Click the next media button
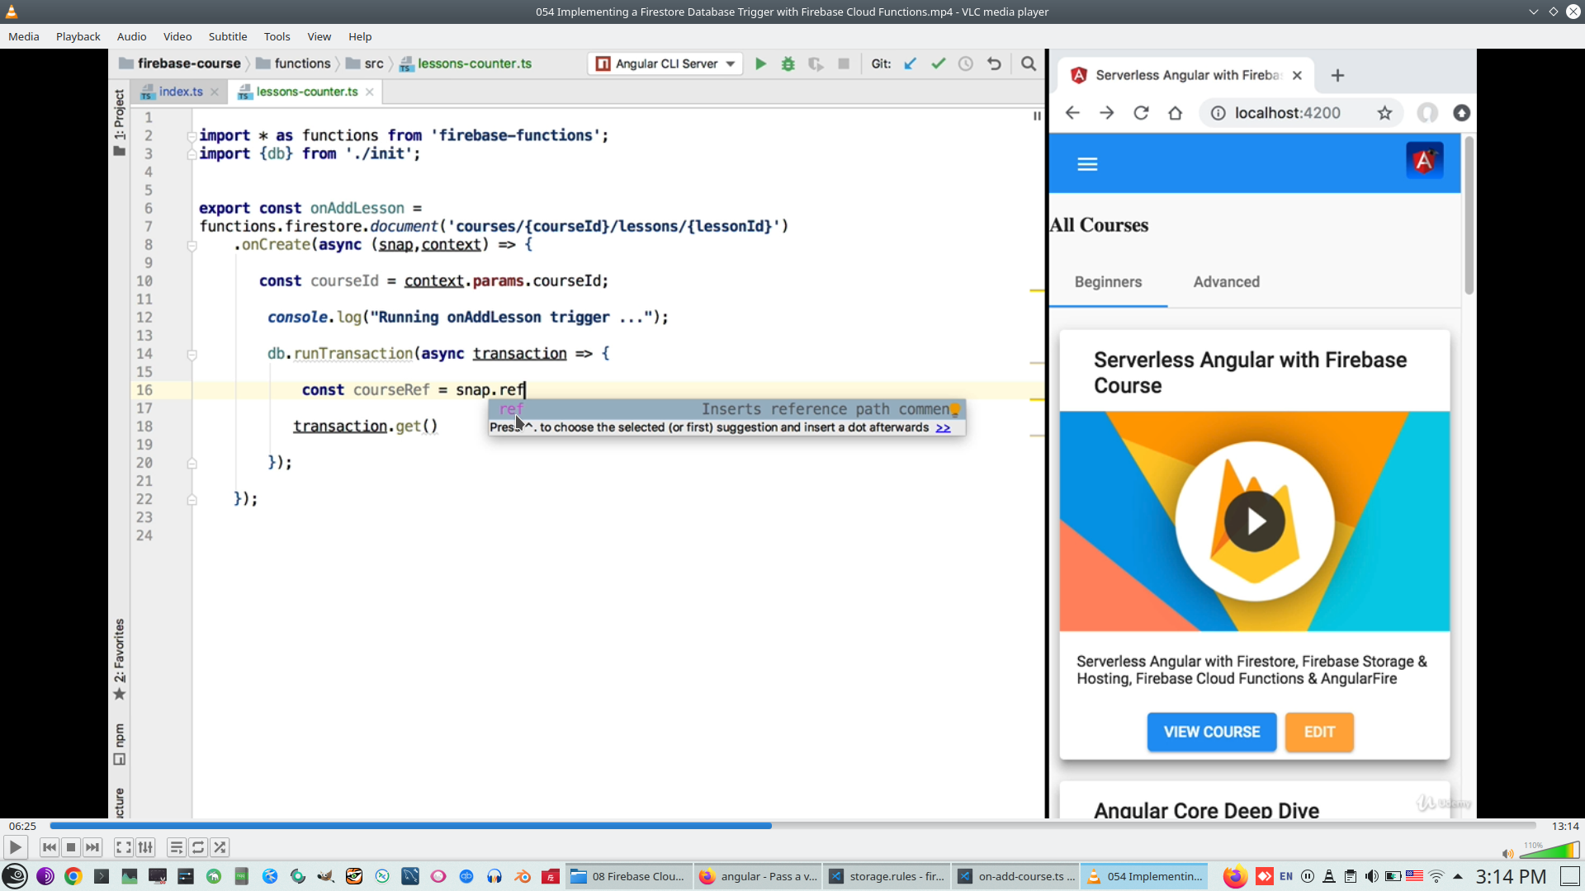This screenshot has width=1585, height=891. pyautogui.click(x=92, y=847)
